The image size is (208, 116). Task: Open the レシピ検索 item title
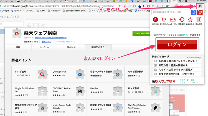tap(21, 72)
